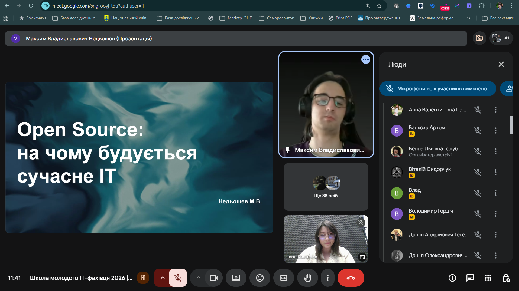
Task: Unmute your microphone
Action: [178, 278]
